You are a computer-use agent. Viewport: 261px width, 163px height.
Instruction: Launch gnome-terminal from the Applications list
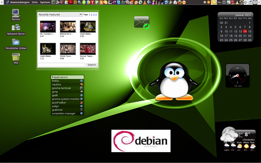coord(67,88)
